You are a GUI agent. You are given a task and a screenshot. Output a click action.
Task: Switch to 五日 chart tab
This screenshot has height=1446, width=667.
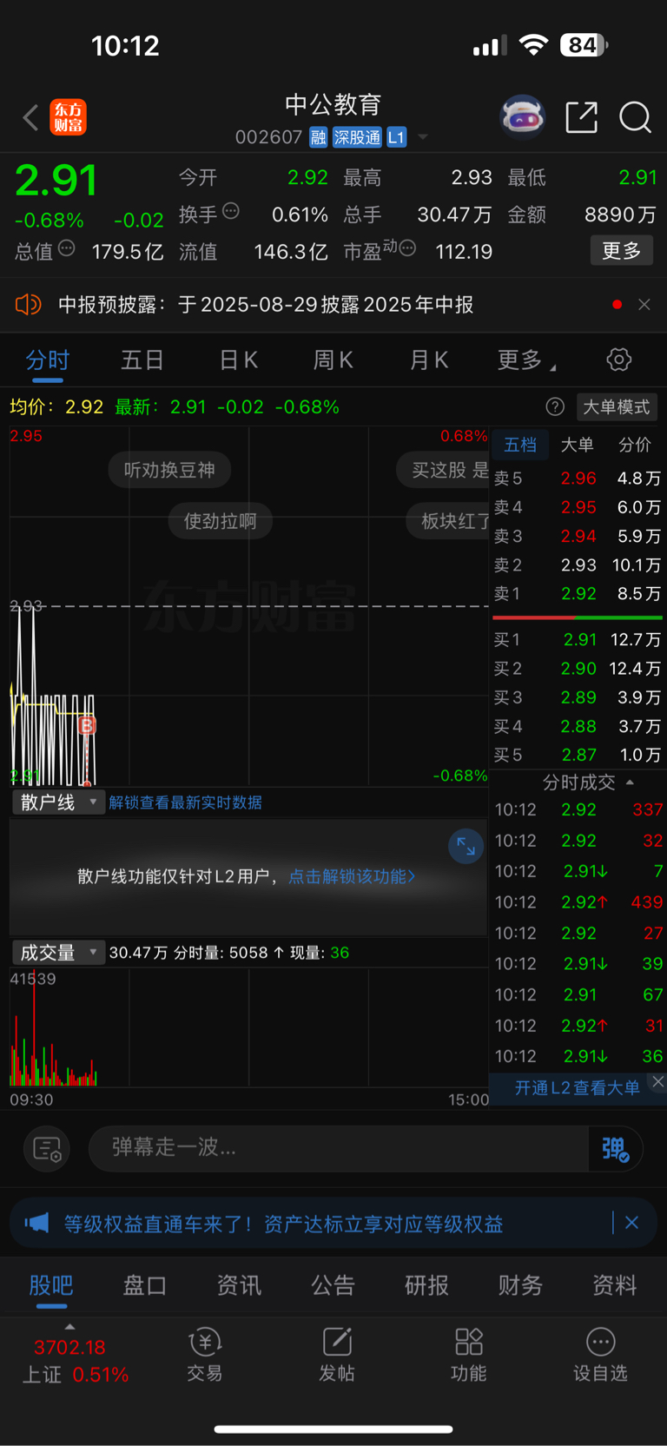pos(142,360)
